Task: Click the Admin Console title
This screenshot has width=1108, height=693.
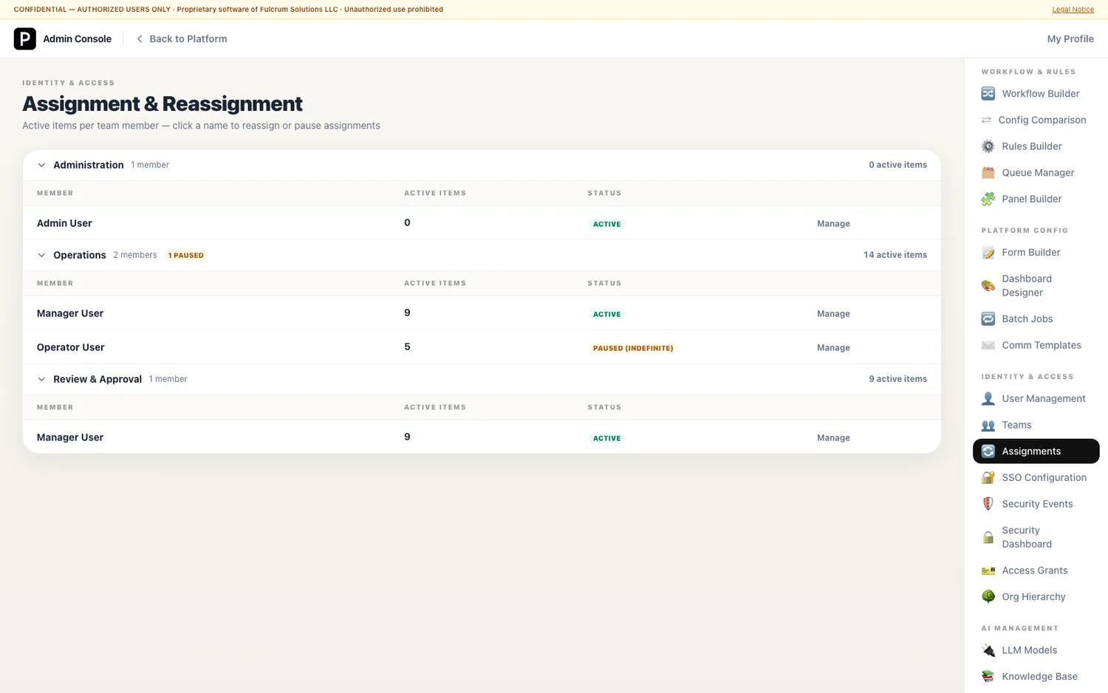Action: [77, 39]
